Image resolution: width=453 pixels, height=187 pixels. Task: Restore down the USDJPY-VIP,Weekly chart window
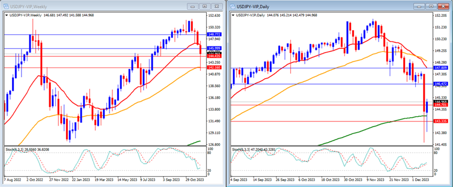pos(205,6)
